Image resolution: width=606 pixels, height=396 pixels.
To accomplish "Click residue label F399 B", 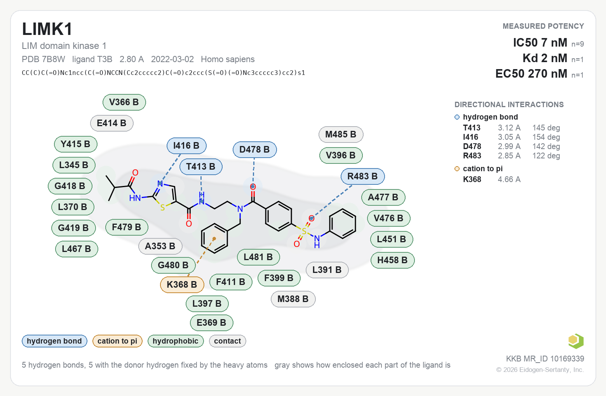I will coord(279,278).
